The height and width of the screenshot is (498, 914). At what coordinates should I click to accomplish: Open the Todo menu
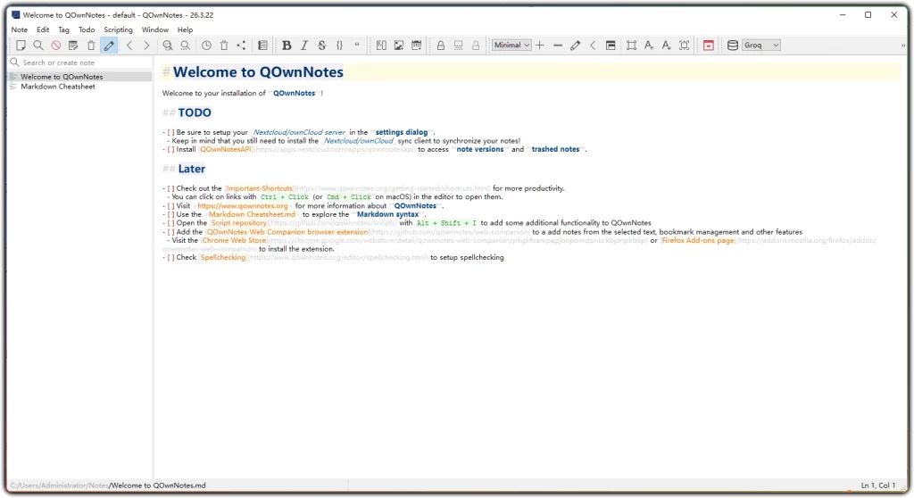click(87, 29)
